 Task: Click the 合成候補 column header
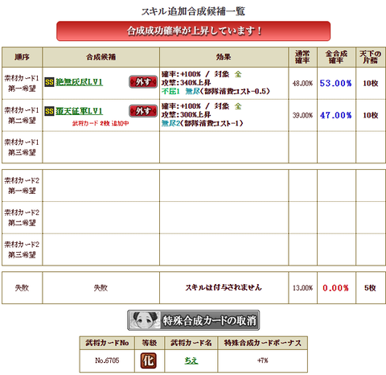point(101,57)
